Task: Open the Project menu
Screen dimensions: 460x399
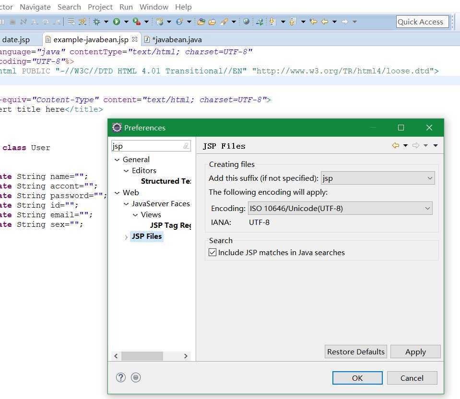Action: [100, 7]
